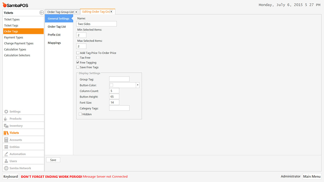
Task: Click the Max Selected Items field
Action: click(81, 46)
